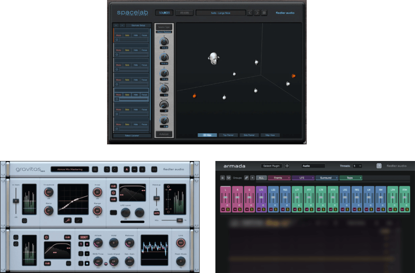Open Gravitas preset menu icon
415x273 pixels.
(95, 169)
